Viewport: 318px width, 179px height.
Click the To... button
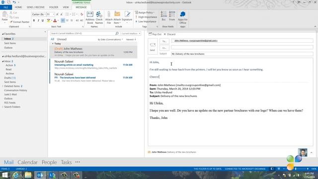(x=164, y=41)
